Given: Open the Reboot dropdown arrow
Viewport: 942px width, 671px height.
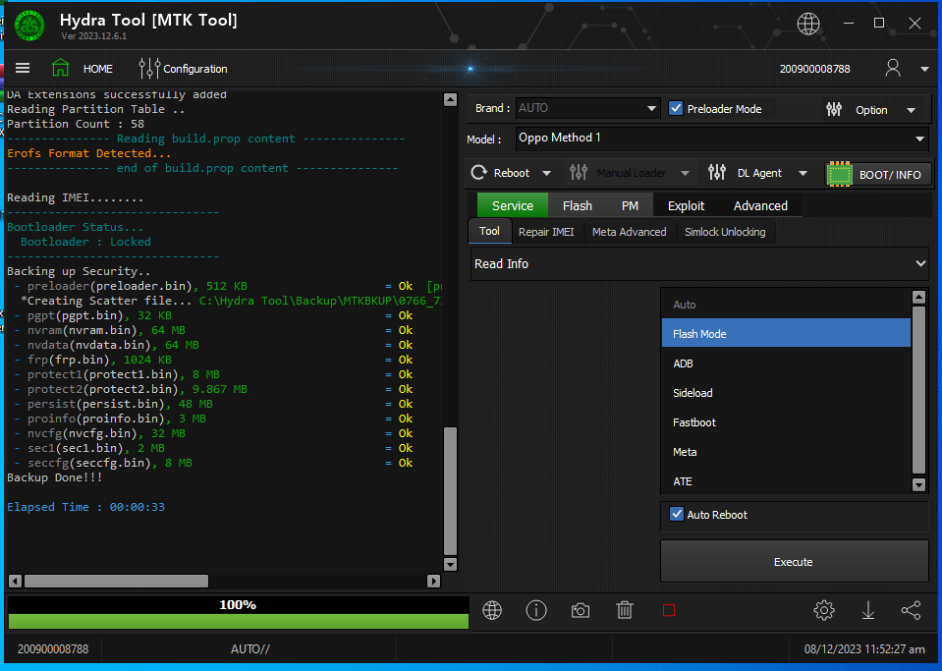Looking at the screenshot, I should (546, 174).
